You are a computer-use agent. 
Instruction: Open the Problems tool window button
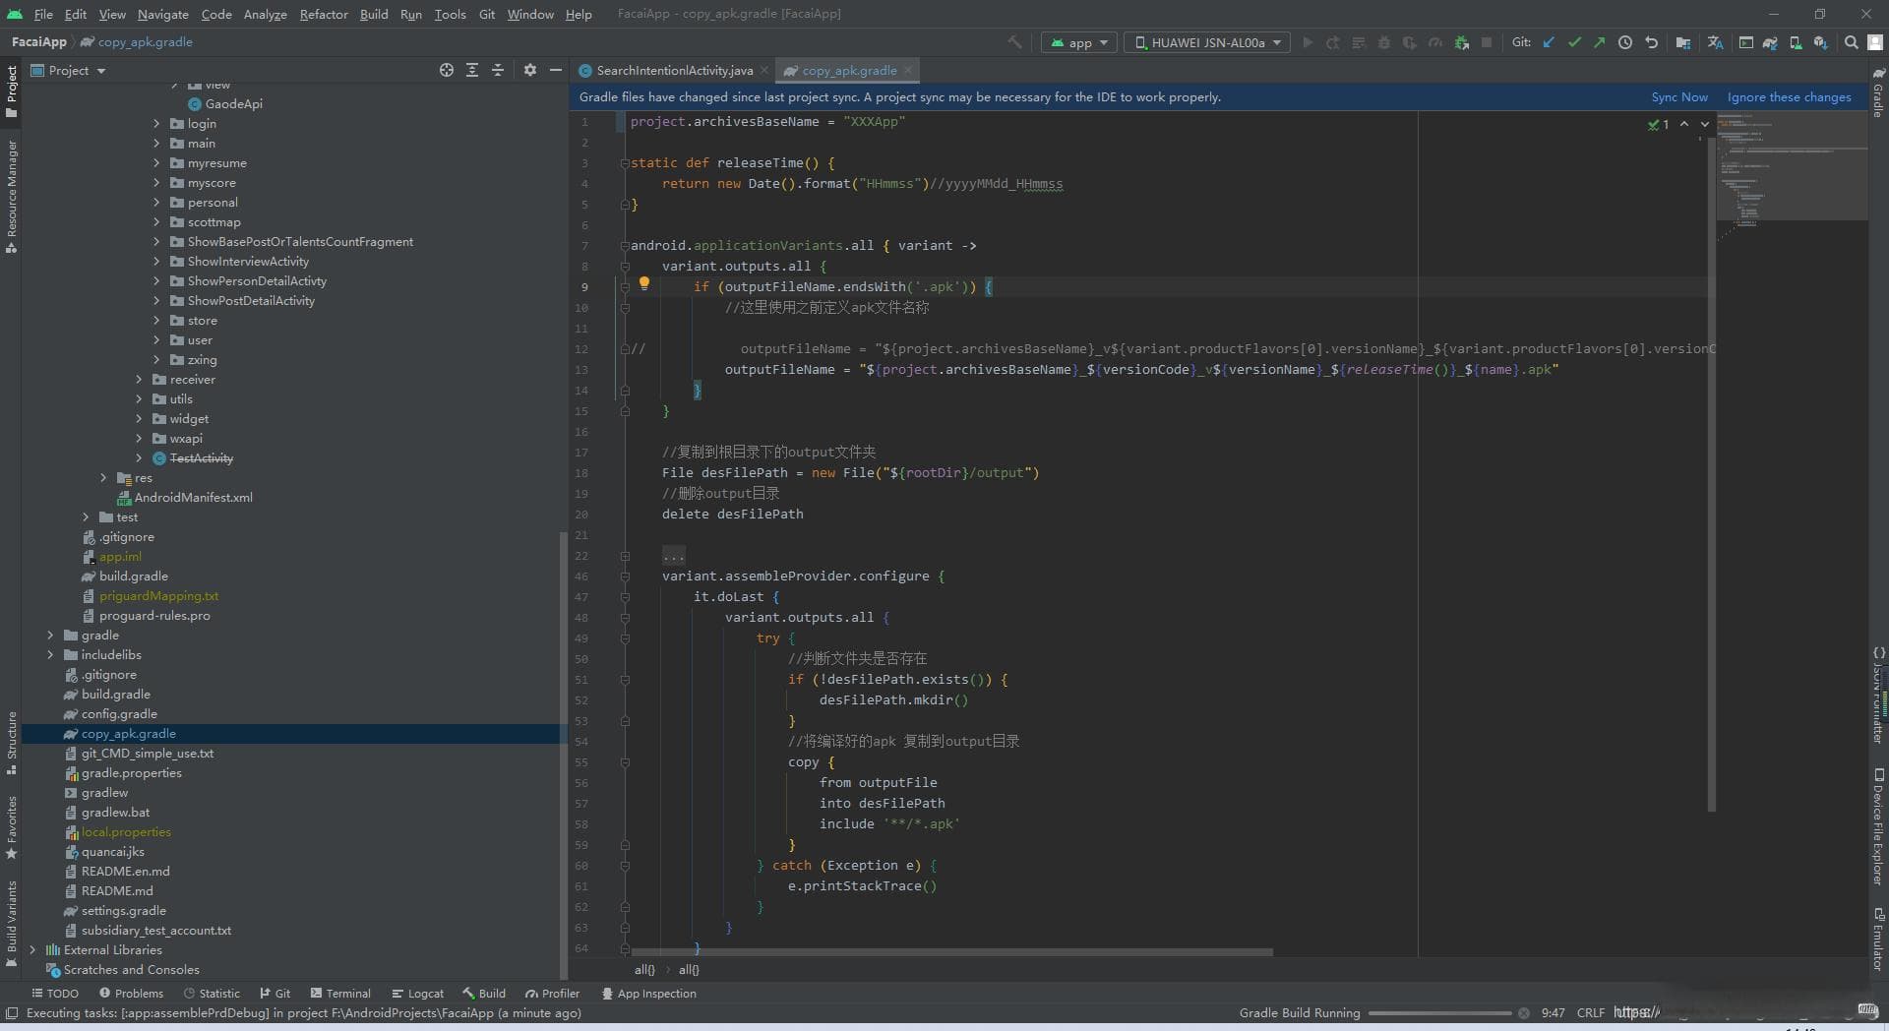click(x=130, y=994)
